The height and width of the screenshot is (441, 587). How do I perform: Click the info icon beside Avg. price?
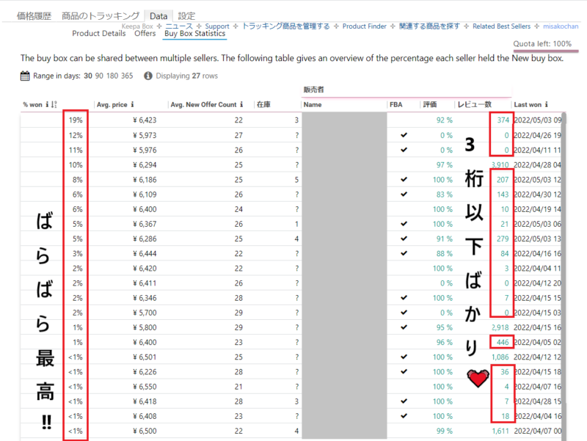click(x=132, y=105)
